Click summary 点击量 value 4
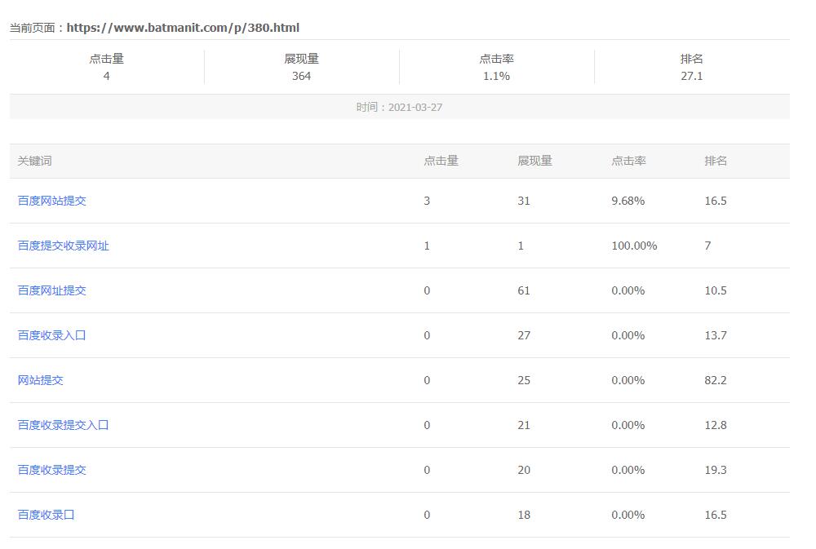The image size is (816, 549). point(107,76)
